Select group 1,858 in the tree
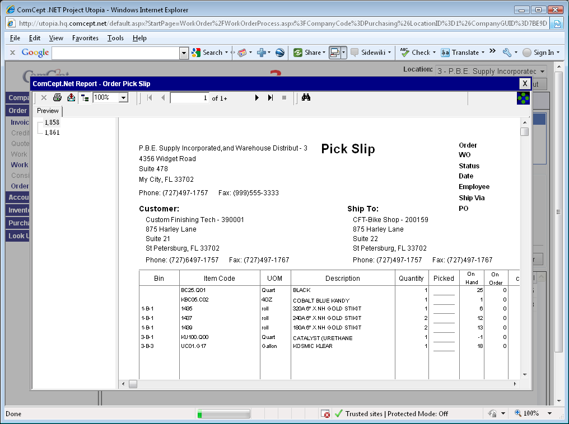Viewport: 569px width, 424px height. [x=52, y=123]
